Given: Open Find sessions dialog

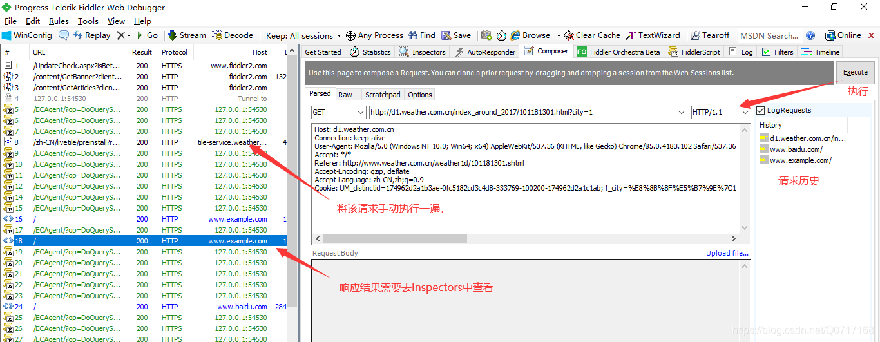Looking at the screenshot, I should [x=421, y=35].
